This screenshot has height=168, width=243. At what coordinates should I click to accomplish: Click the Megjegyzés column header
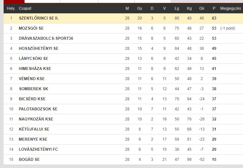pyautogui.click(x=231, y=8)
